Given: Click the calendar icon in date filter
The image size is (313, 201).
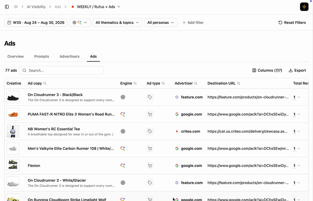Looking at the screenshot, I should click(9, 23).
